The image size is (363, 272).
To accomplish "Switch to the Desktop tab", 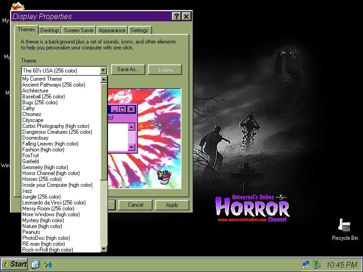I will [49, 30].
